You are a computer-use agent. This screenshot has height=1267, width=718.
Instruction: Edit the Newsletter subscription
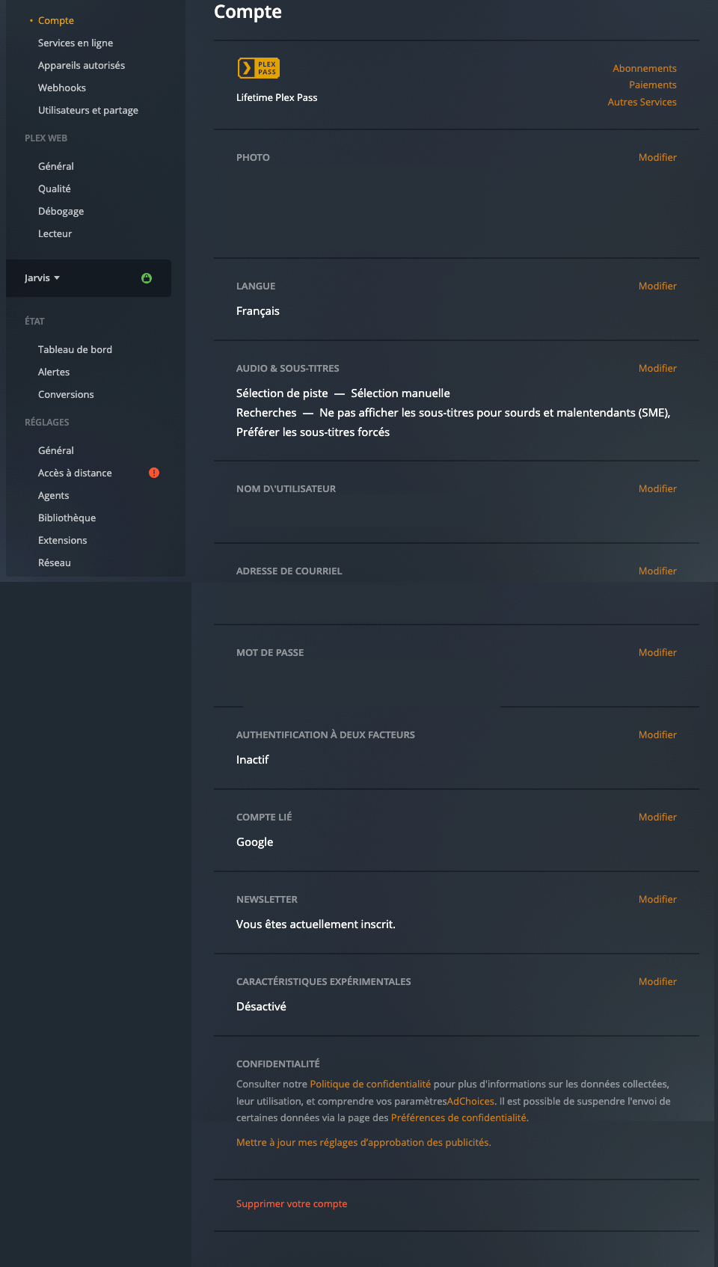pos(657,899)
